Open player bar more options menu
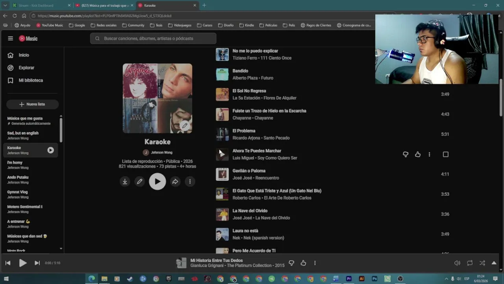This screenshot has height=284, width=504. click(315, 263)
